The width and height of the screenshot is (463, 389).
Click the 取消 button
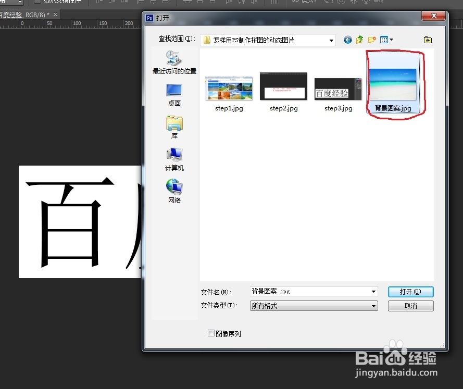coord(410,306)
